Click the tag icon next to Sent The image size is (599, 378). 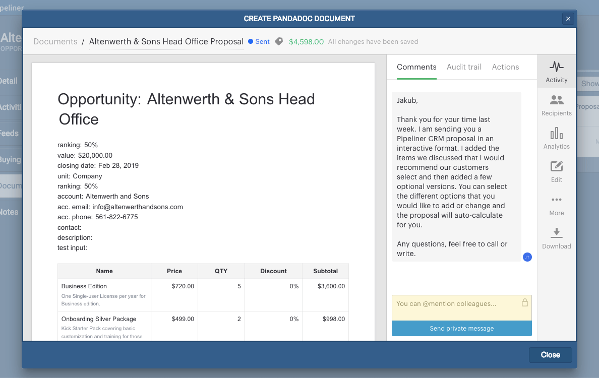coord(279,42)
